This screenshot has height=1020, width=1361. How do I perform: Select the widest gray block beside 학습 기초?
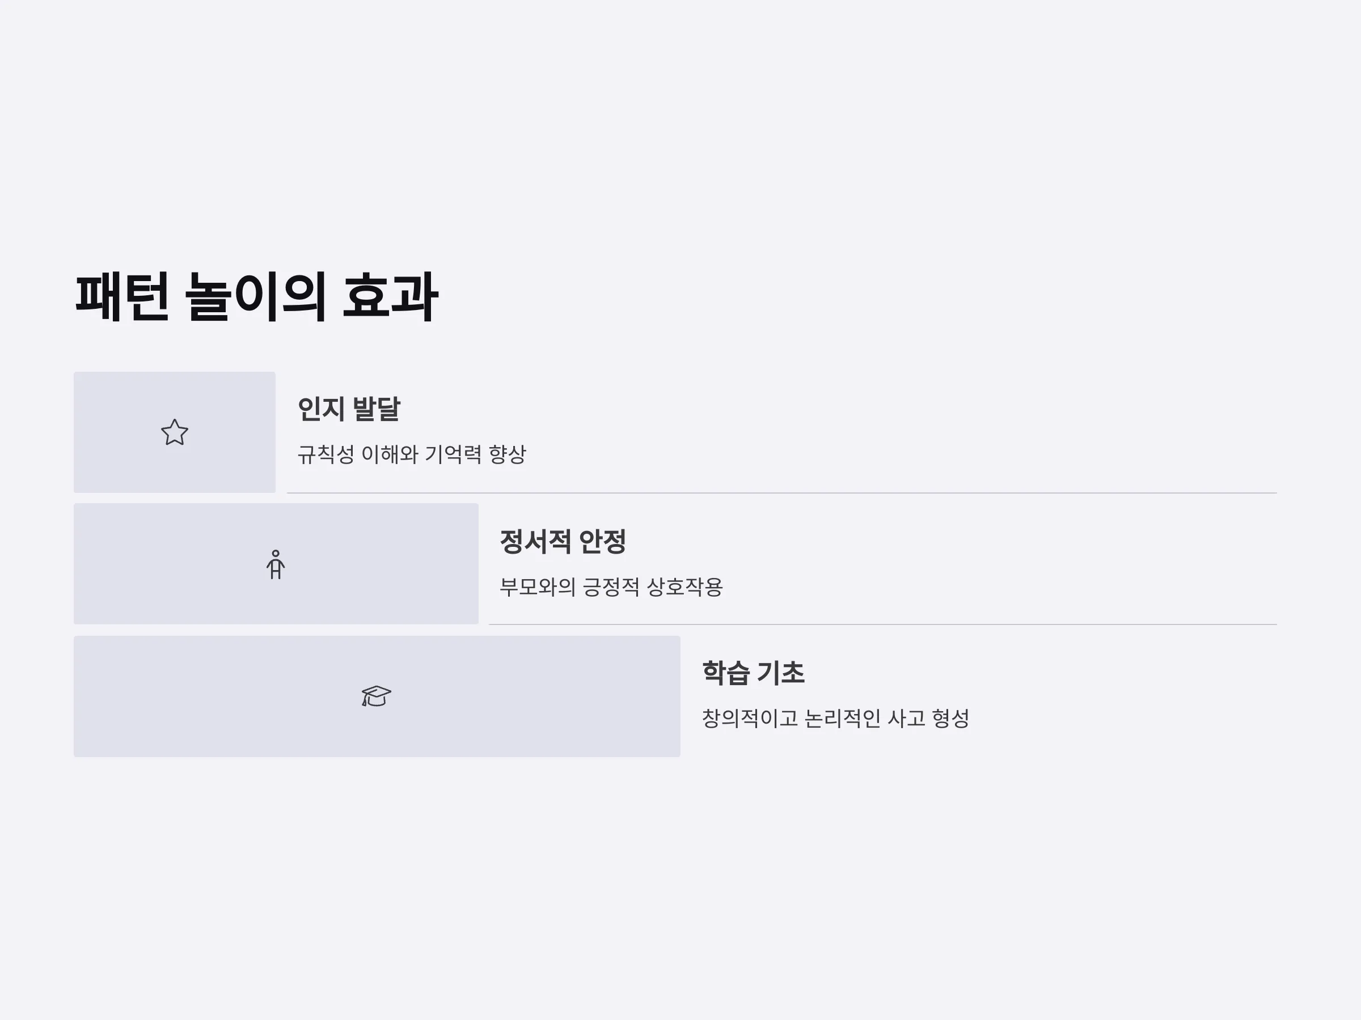coord(377,696)
